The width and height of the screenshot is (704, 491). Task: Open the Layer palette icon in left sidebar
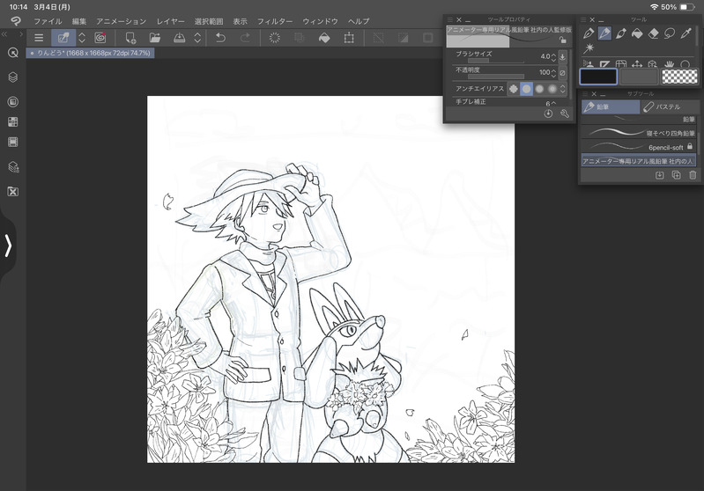pos(13,77)
